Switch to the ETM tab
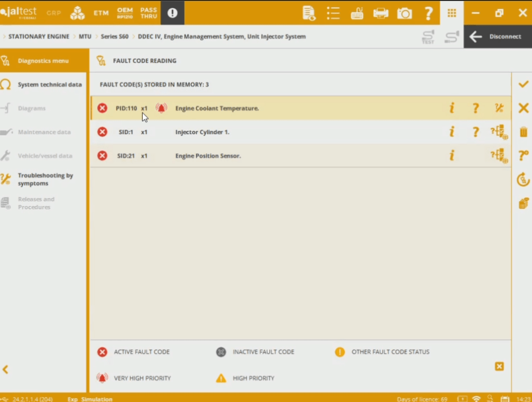Viewport: 532px width, 402px height. [x=101, y=13]
